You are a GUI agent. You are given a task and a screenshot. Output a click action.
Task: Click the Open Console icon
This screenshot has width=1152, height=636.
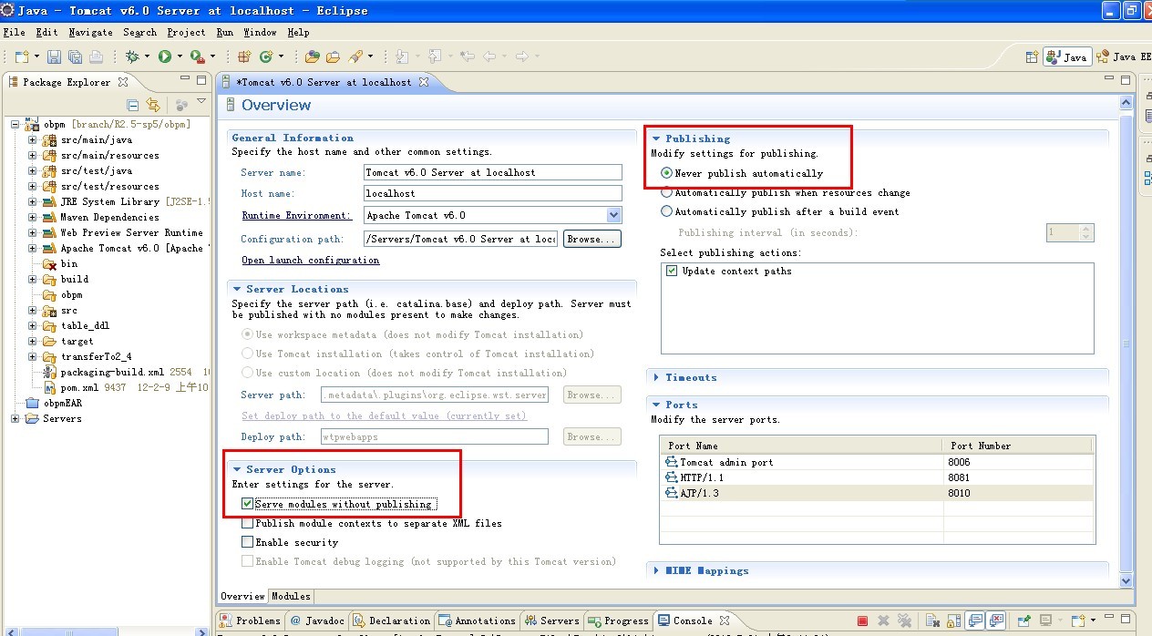coord(1078,621)
